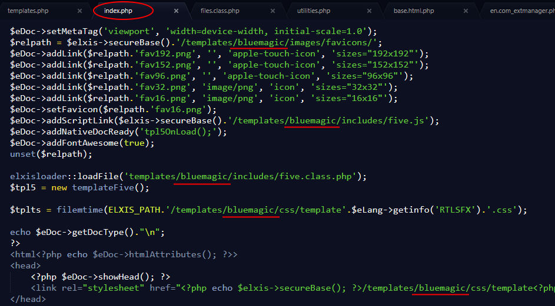Click 'width=device-width, initial-scale=1.0' string
The width and height of the screenshot is (555, 306).
[x=266, y=31]
